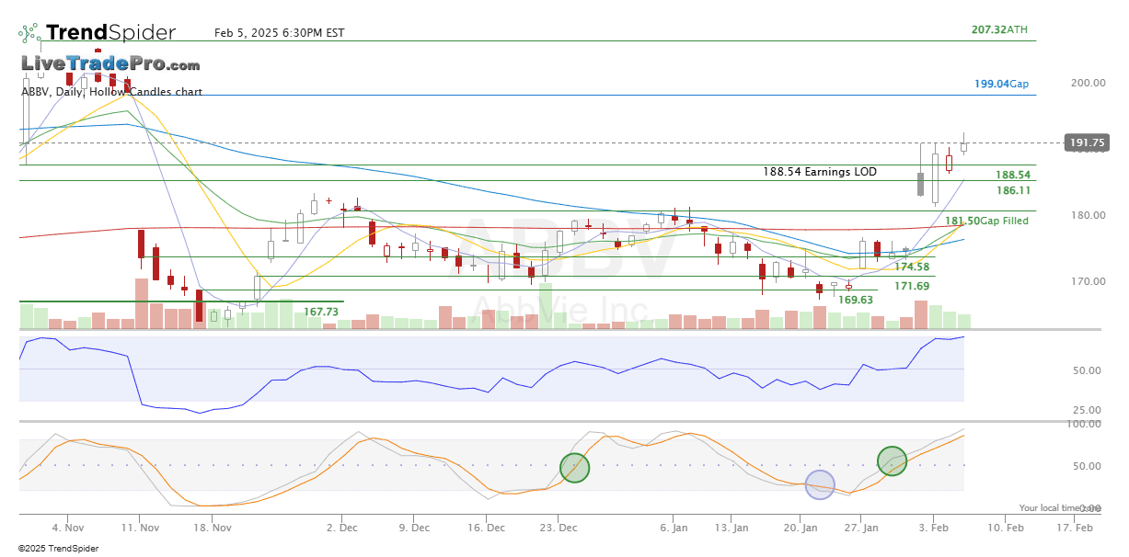This screenshot has height=557, width=1129.
Task: Click the green stochastic circle near 27 Jan
Action: point(892,460)
